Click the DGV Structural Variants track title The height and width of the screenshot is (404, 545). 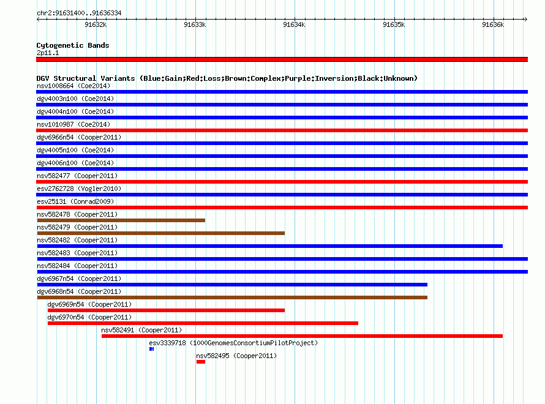[227, 78]
